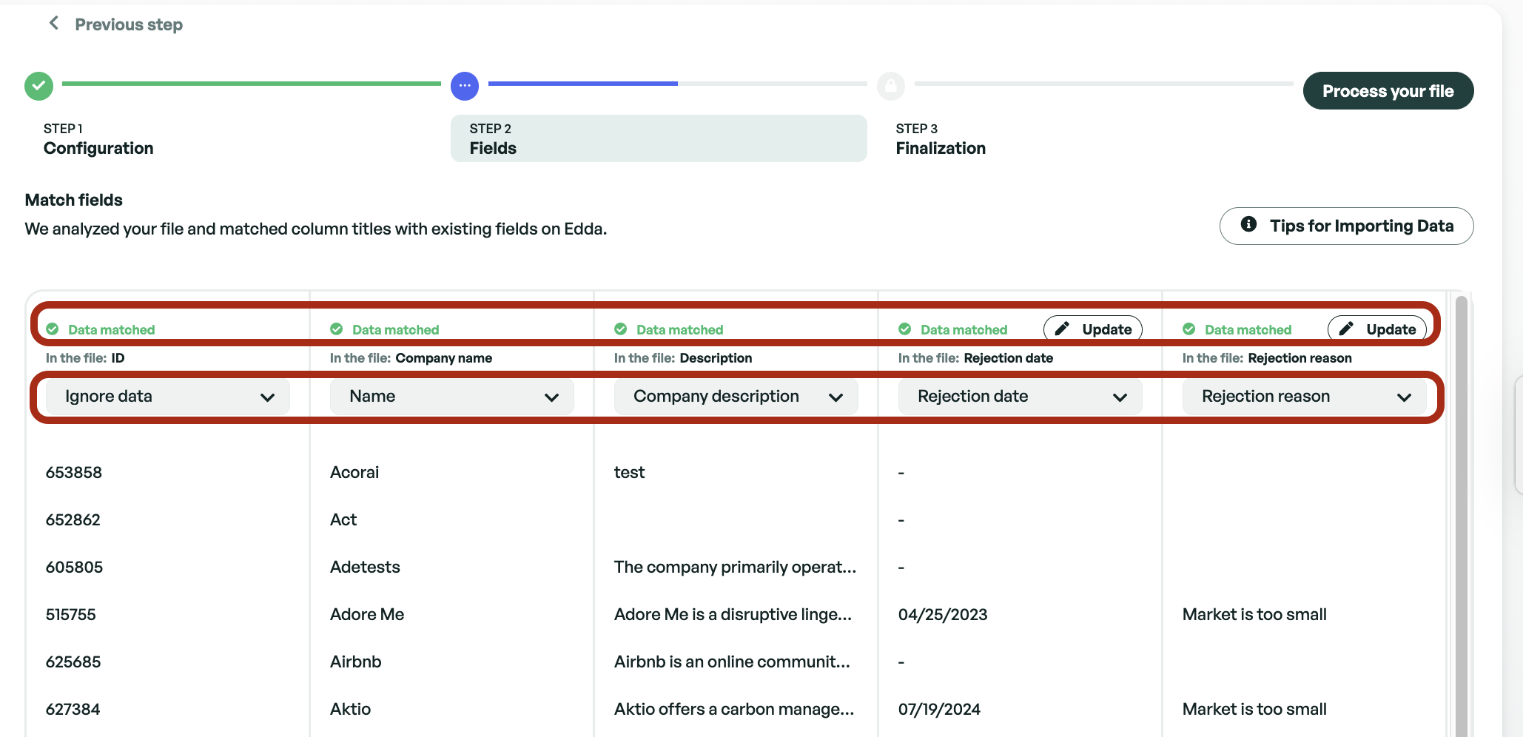
Task: Click the back chevron beside Previous step
Action: [53, 24]
